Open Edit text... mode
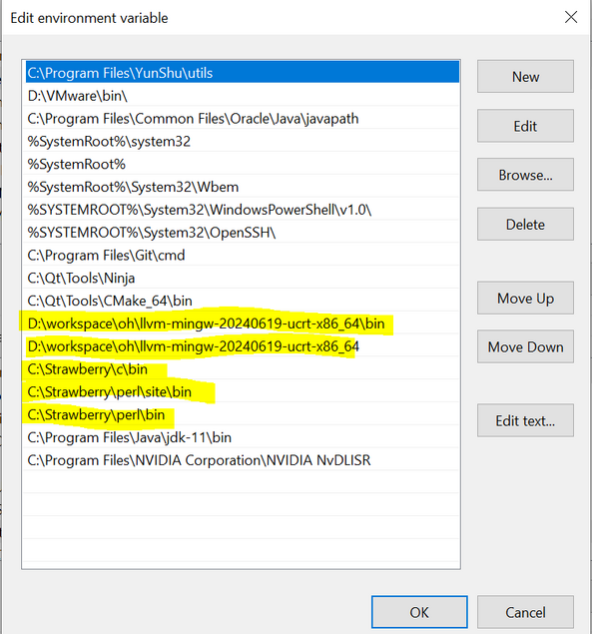The width and height of the screenshot is (592, 634). pyautogui.click(x=525, y=420)
